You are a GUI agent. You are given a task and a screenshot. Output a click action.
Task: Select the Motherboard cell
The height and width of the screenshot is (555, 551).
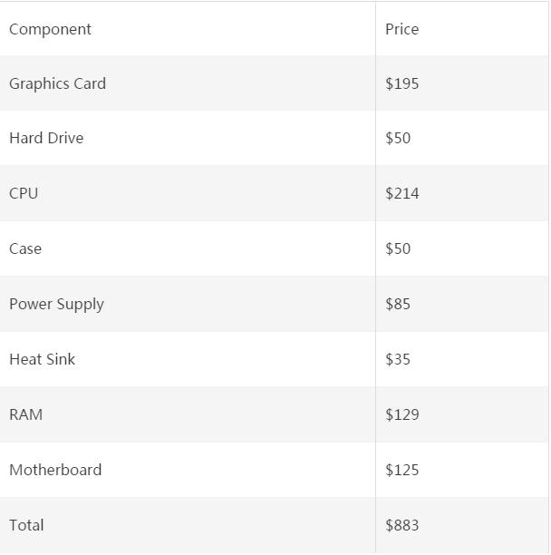click(55, 470)
